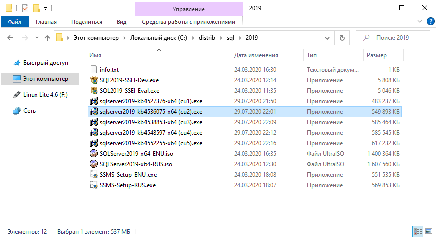
Task: Click the New folder quick access icon
Action: click(36, 8)
